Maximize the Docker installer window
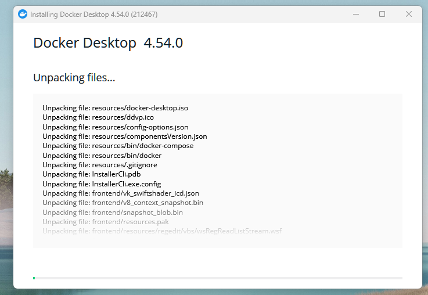Screen dimensions: 428x295 pos(382,14)
